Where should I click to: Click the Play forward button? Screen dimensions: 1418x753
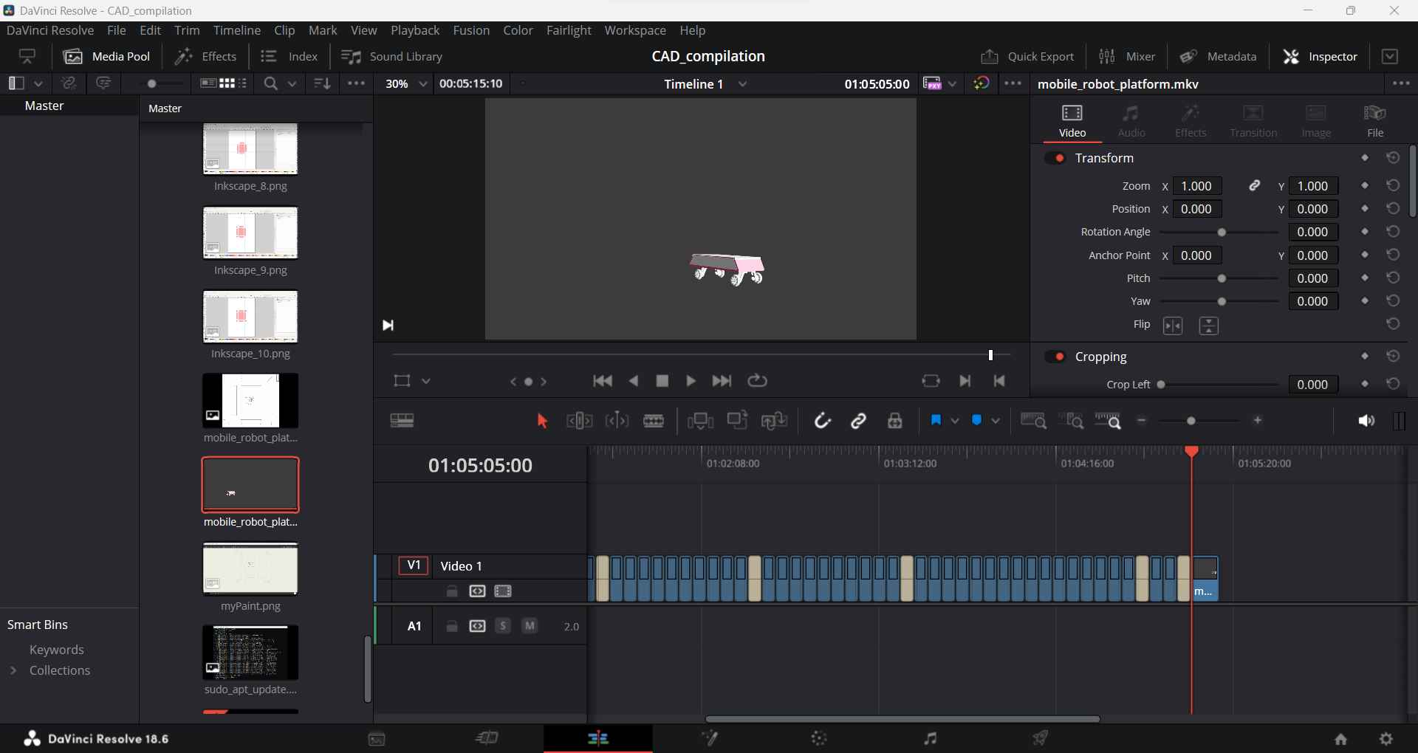pyautogui.click(x=691, y=381)
